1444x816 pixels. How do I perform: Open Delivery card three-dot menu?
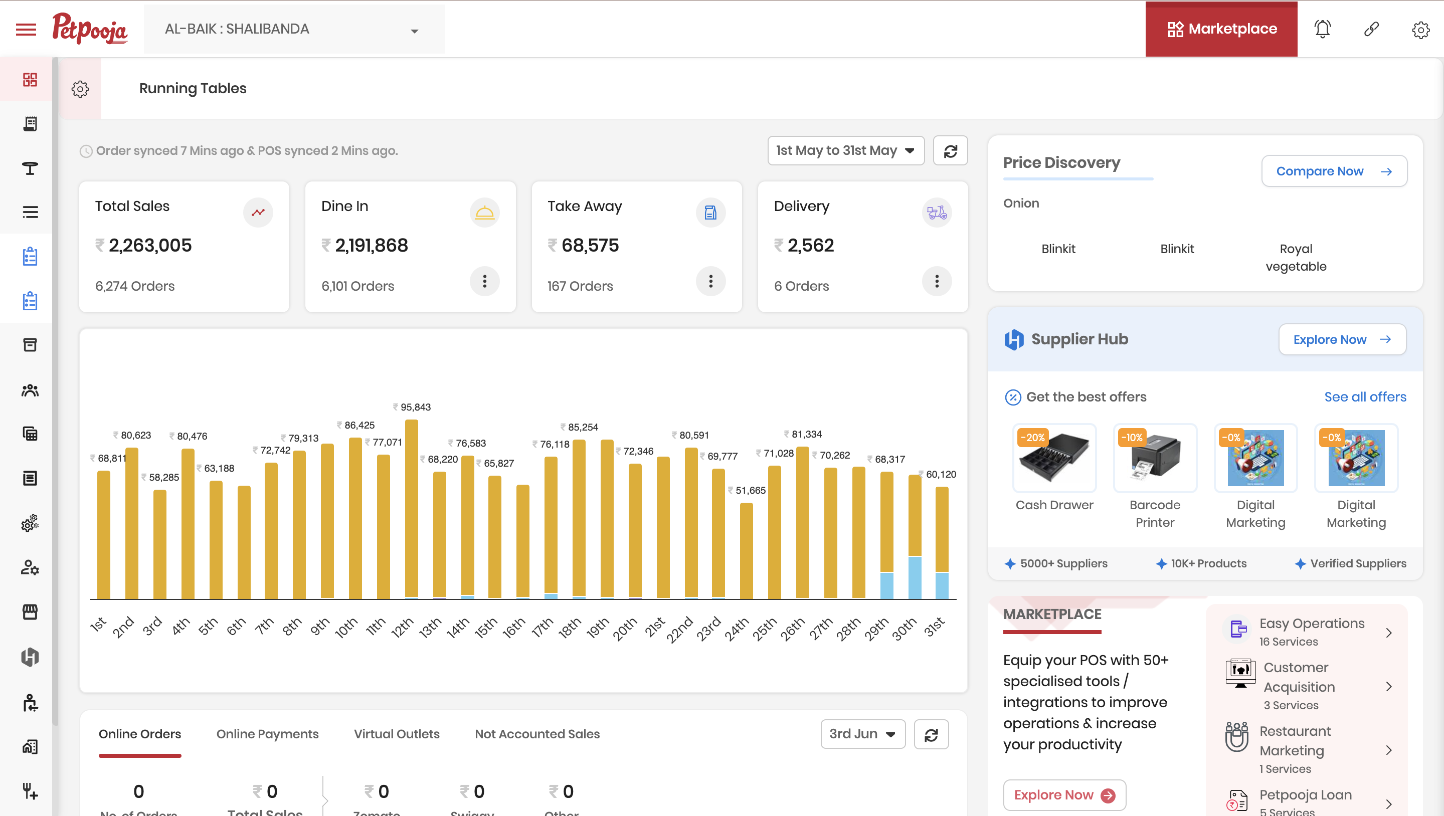tap(937, 281)
